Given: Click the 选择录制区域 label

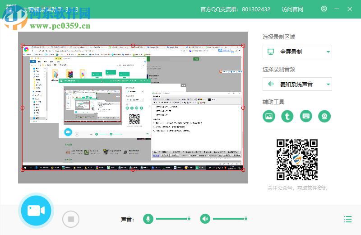Looking at the screenshot, I should click(279, 37).
